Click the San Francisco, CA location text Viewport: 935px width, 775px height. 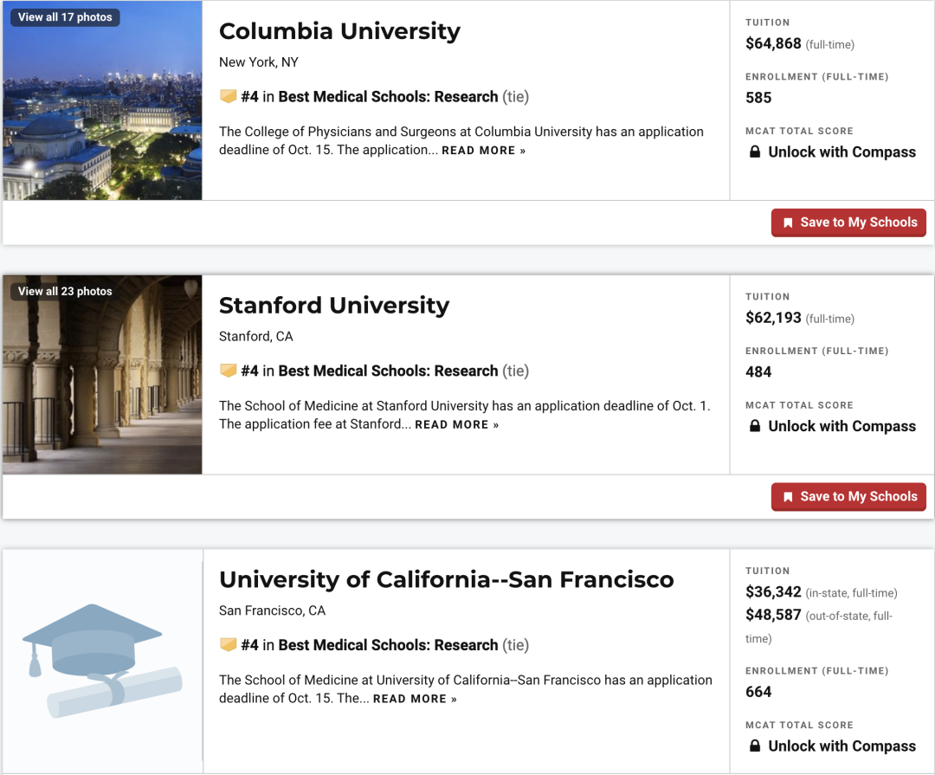click(x=273, y=611)
